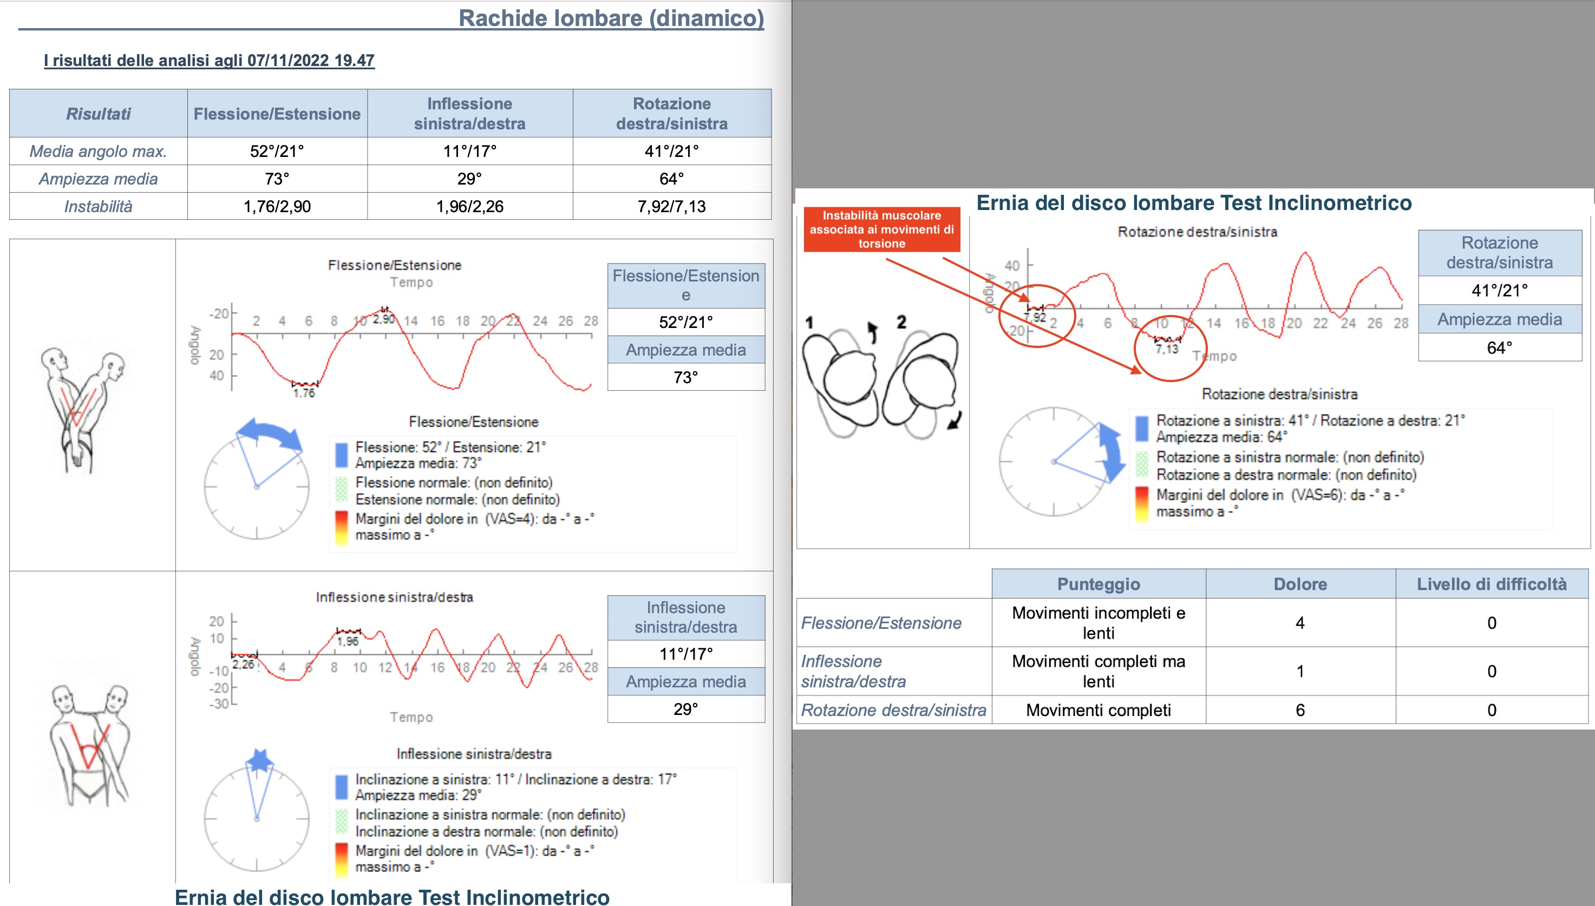Click the 'Instabilità' row label
1595x906 pixels.
click(99, 206)
